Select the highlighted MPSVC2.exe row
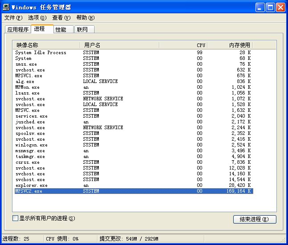 point(134,191)
